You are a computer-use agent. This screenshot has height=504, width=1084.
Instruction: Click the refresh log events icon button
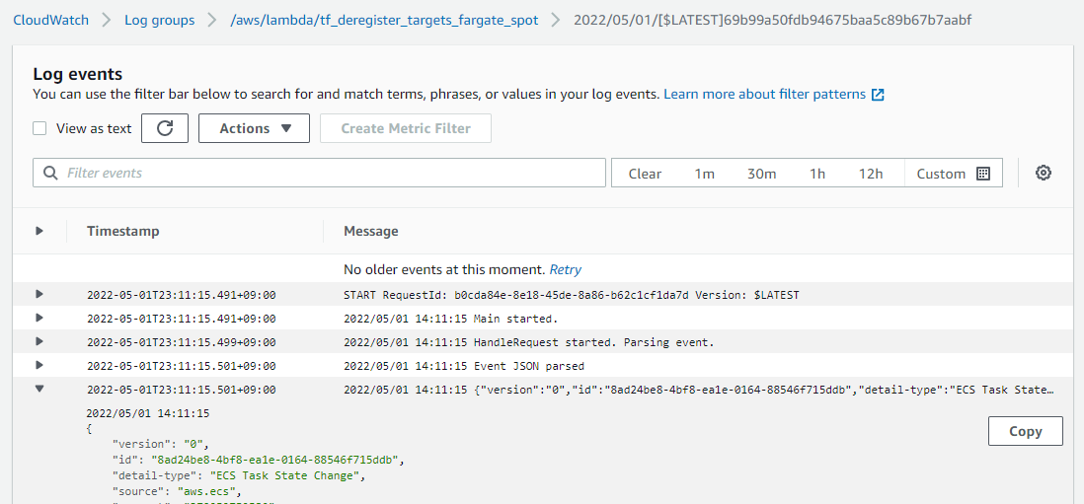pos(165,128)
